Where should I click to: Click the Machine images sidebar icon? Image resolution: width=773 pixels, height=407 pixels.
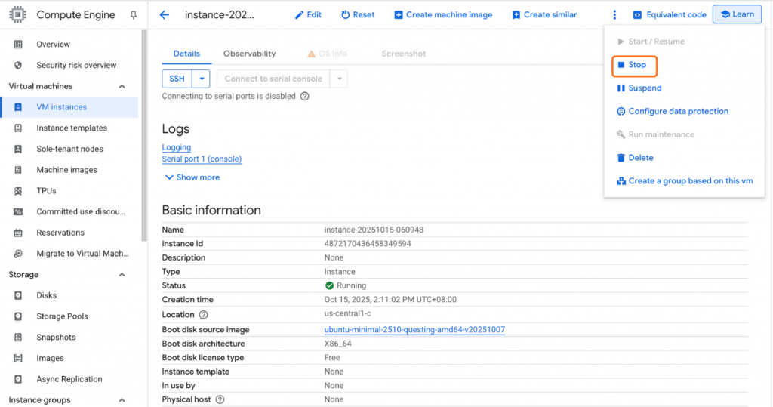(18, 170)
